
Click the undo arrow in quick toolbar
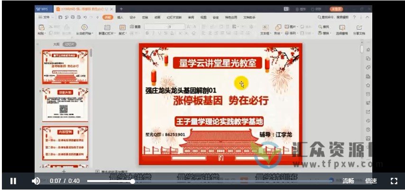point(85,17)
